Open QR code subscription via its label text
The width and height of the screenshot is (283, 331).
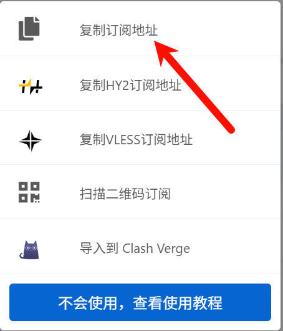click(x=125, y=194)
